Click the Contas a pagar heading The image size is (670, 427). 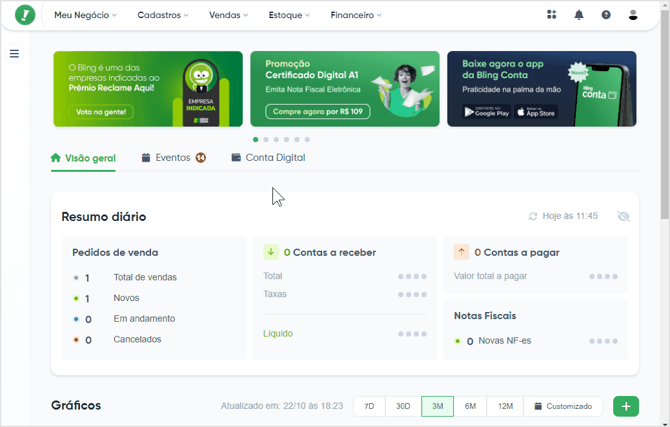517,253
